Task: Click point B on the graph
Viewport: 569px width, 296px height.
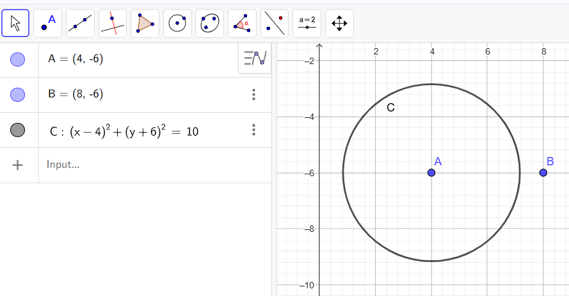Action: click(543, 173)
